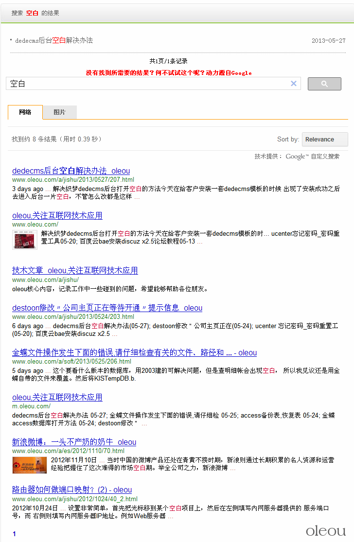
Task: Open result 新浪微博:一头不产奶的奶牛_oleou
Action: [x=74, y=442]
